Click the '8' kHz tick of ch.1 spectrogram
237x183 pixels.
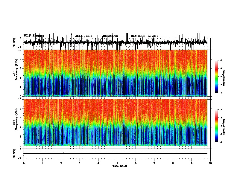[21, 59]
